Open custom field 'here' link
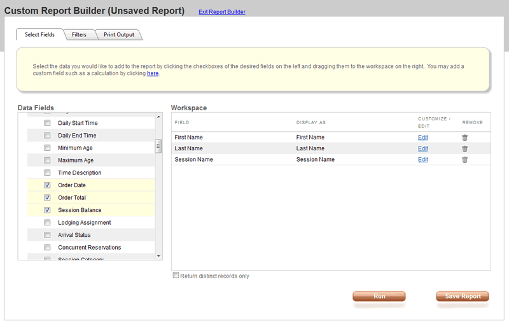This screenshot has height=326, width=509. 153,74
